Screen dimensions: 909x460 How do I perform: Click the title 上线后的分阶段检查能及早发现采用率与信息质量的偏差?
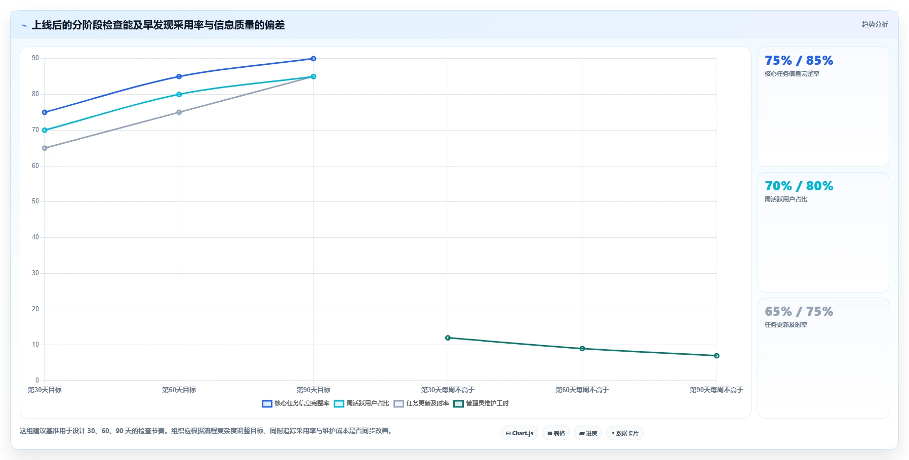click(158, 25)
